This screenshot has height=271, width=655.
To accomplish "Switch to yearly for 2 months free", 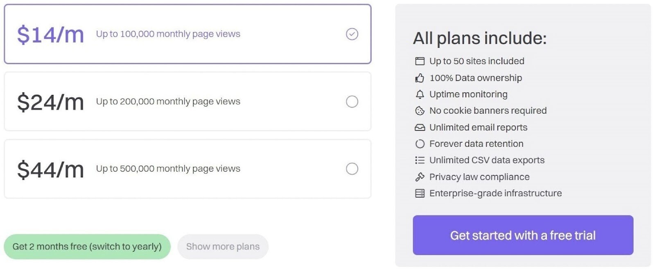I will tap(87, 246).
